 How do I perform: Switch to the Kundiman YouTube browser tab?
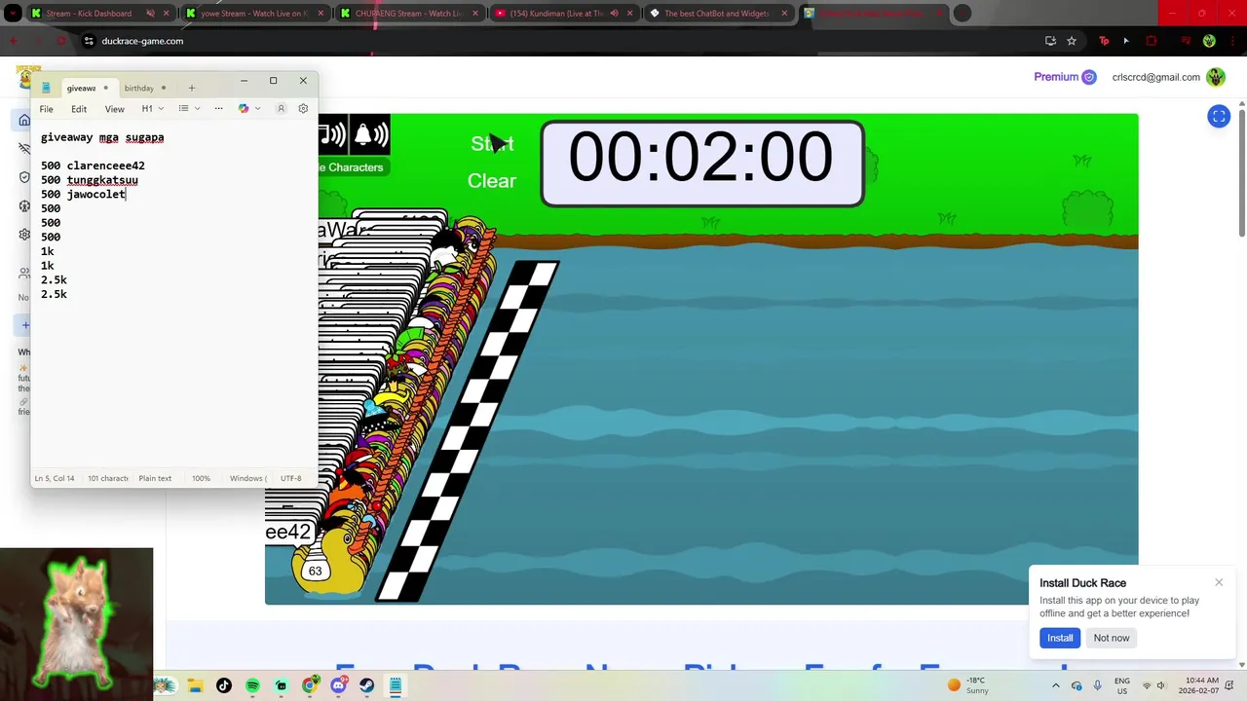[x=563, y=14]
